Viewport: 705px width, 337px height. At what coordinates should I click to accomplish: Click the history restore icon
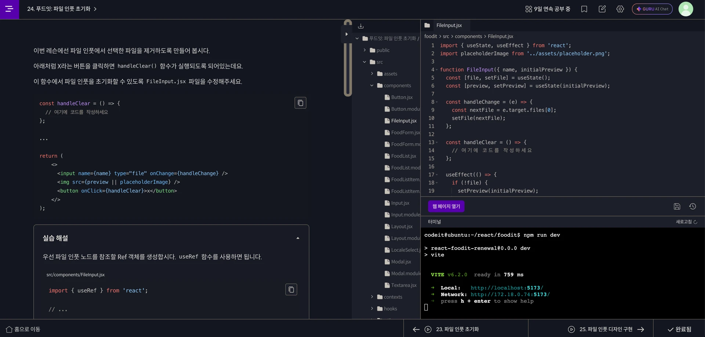tap(693, 206)
